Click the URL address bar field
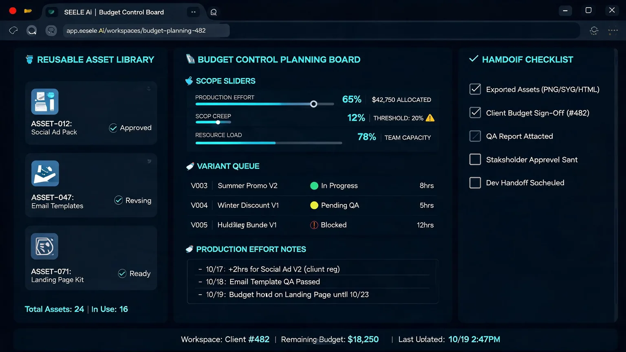The image size is (626, 352). (x=146, y=31)
